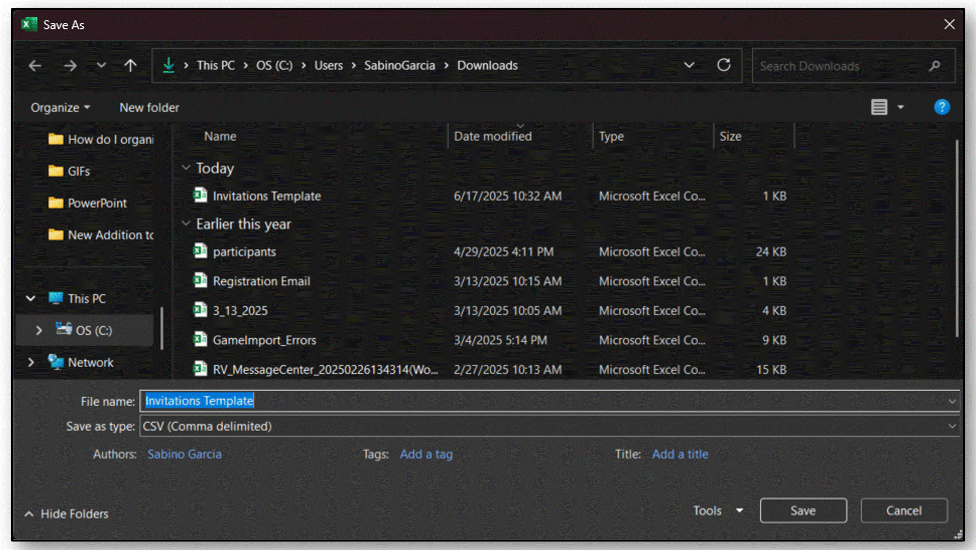Screen dimensions: 976x550
Task: Click the search magnifier icon
Action: pyautogui.click(x=935, y=66)
